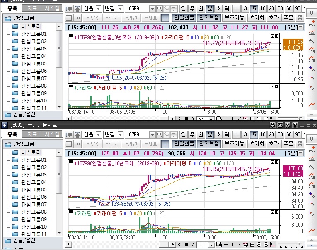Switch to 종목 tab in 국내선물차트 window
The width and height of the screenshot is (317, 250).
(12, 134)
